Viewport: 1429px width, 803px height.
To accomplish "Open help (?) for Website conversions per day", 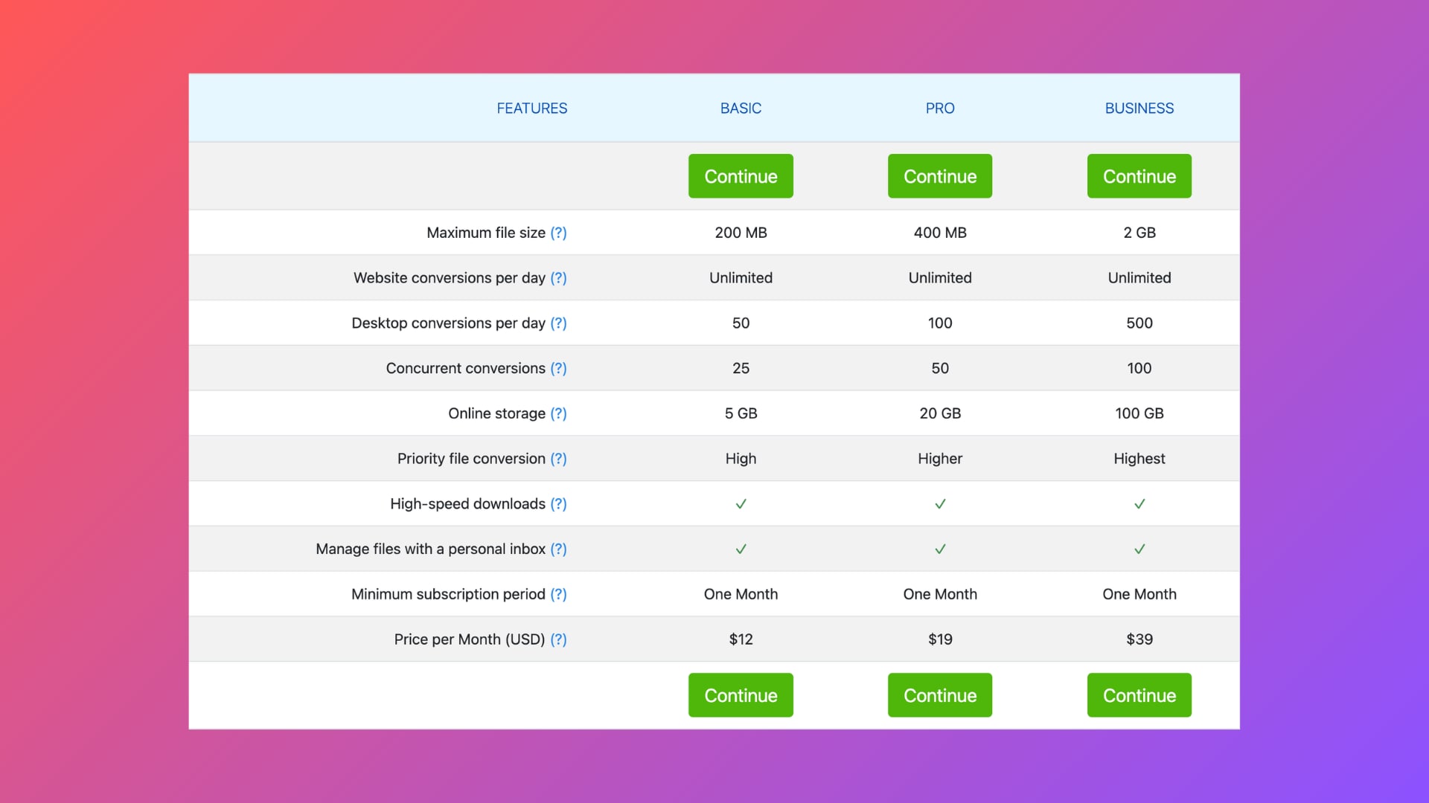I will point(558,278).
